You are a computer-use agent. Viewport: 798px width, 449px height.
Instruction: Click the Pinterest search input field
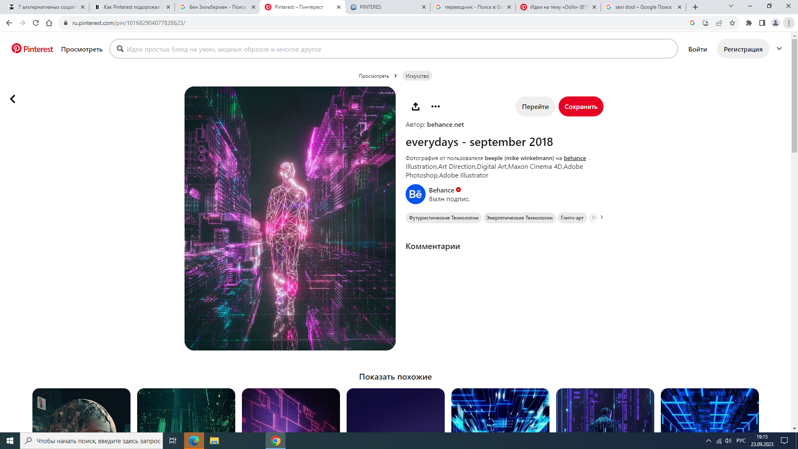(x=394, y=49)
